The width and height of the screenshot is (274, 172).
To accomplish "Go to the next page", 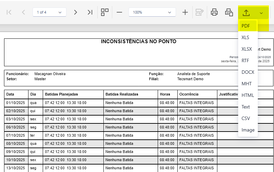I will click(75, 12).
